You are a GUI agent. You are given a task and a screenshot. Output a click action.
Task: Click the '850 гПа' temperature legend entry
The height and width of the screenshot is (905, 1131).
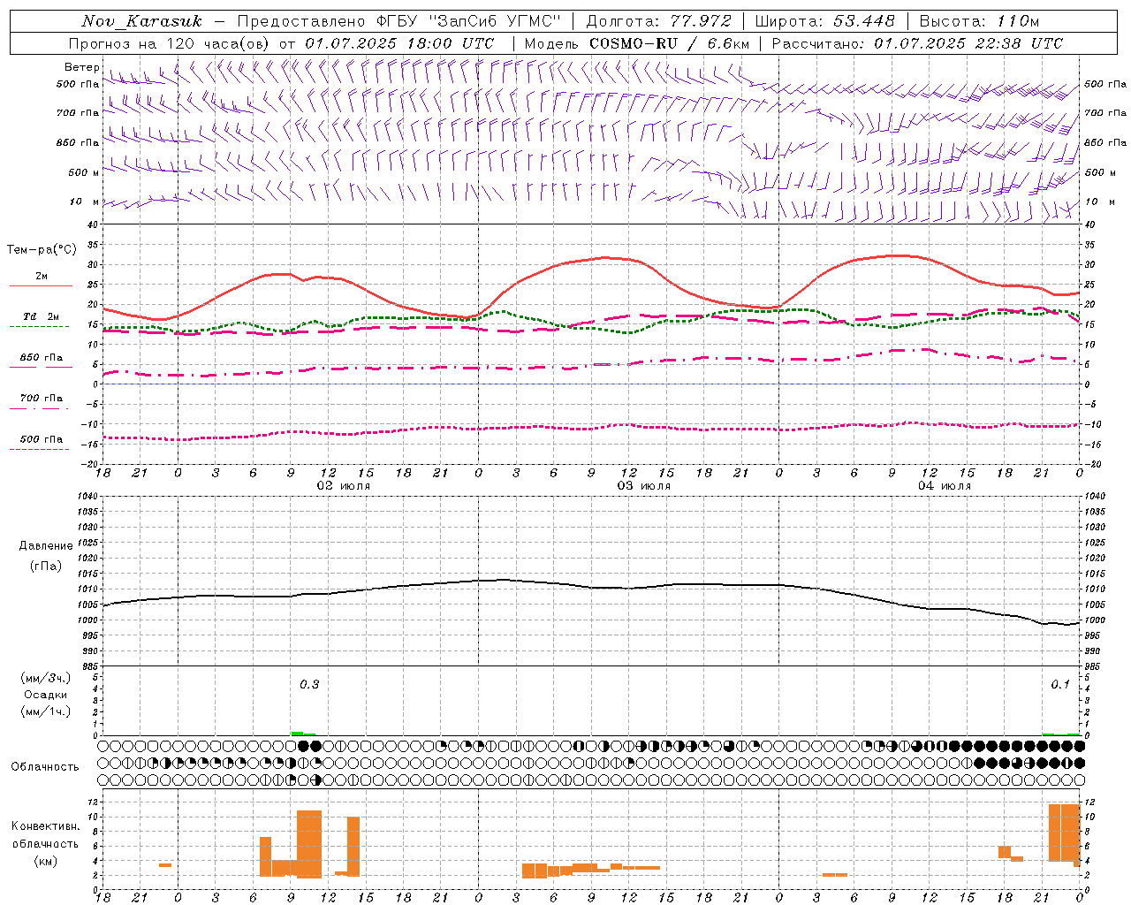(42, 358)
